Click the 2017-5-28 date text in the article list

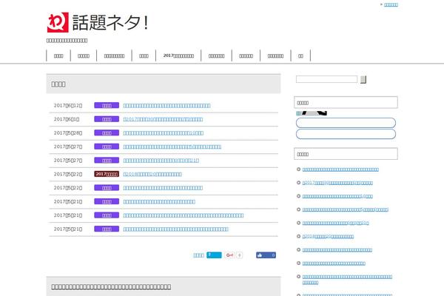68,133
